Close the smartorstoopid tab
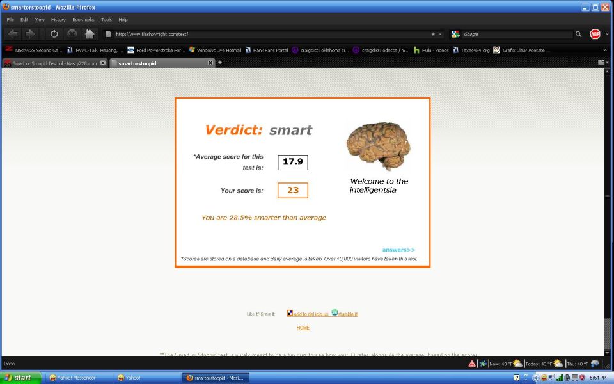614x384 pixels. pos(210,63)
